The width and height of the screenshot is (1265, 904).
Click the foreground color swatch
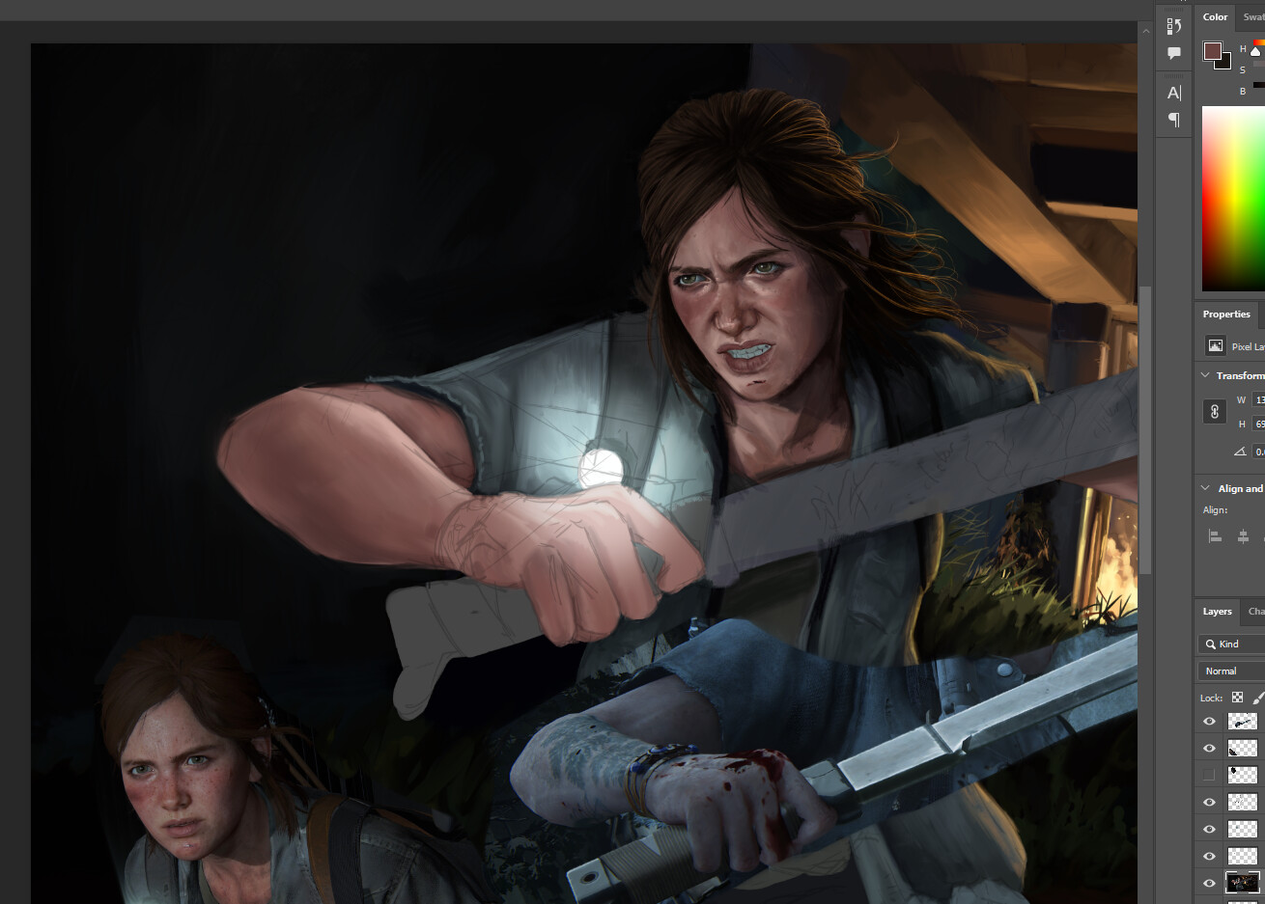[x=1213, y=51]
